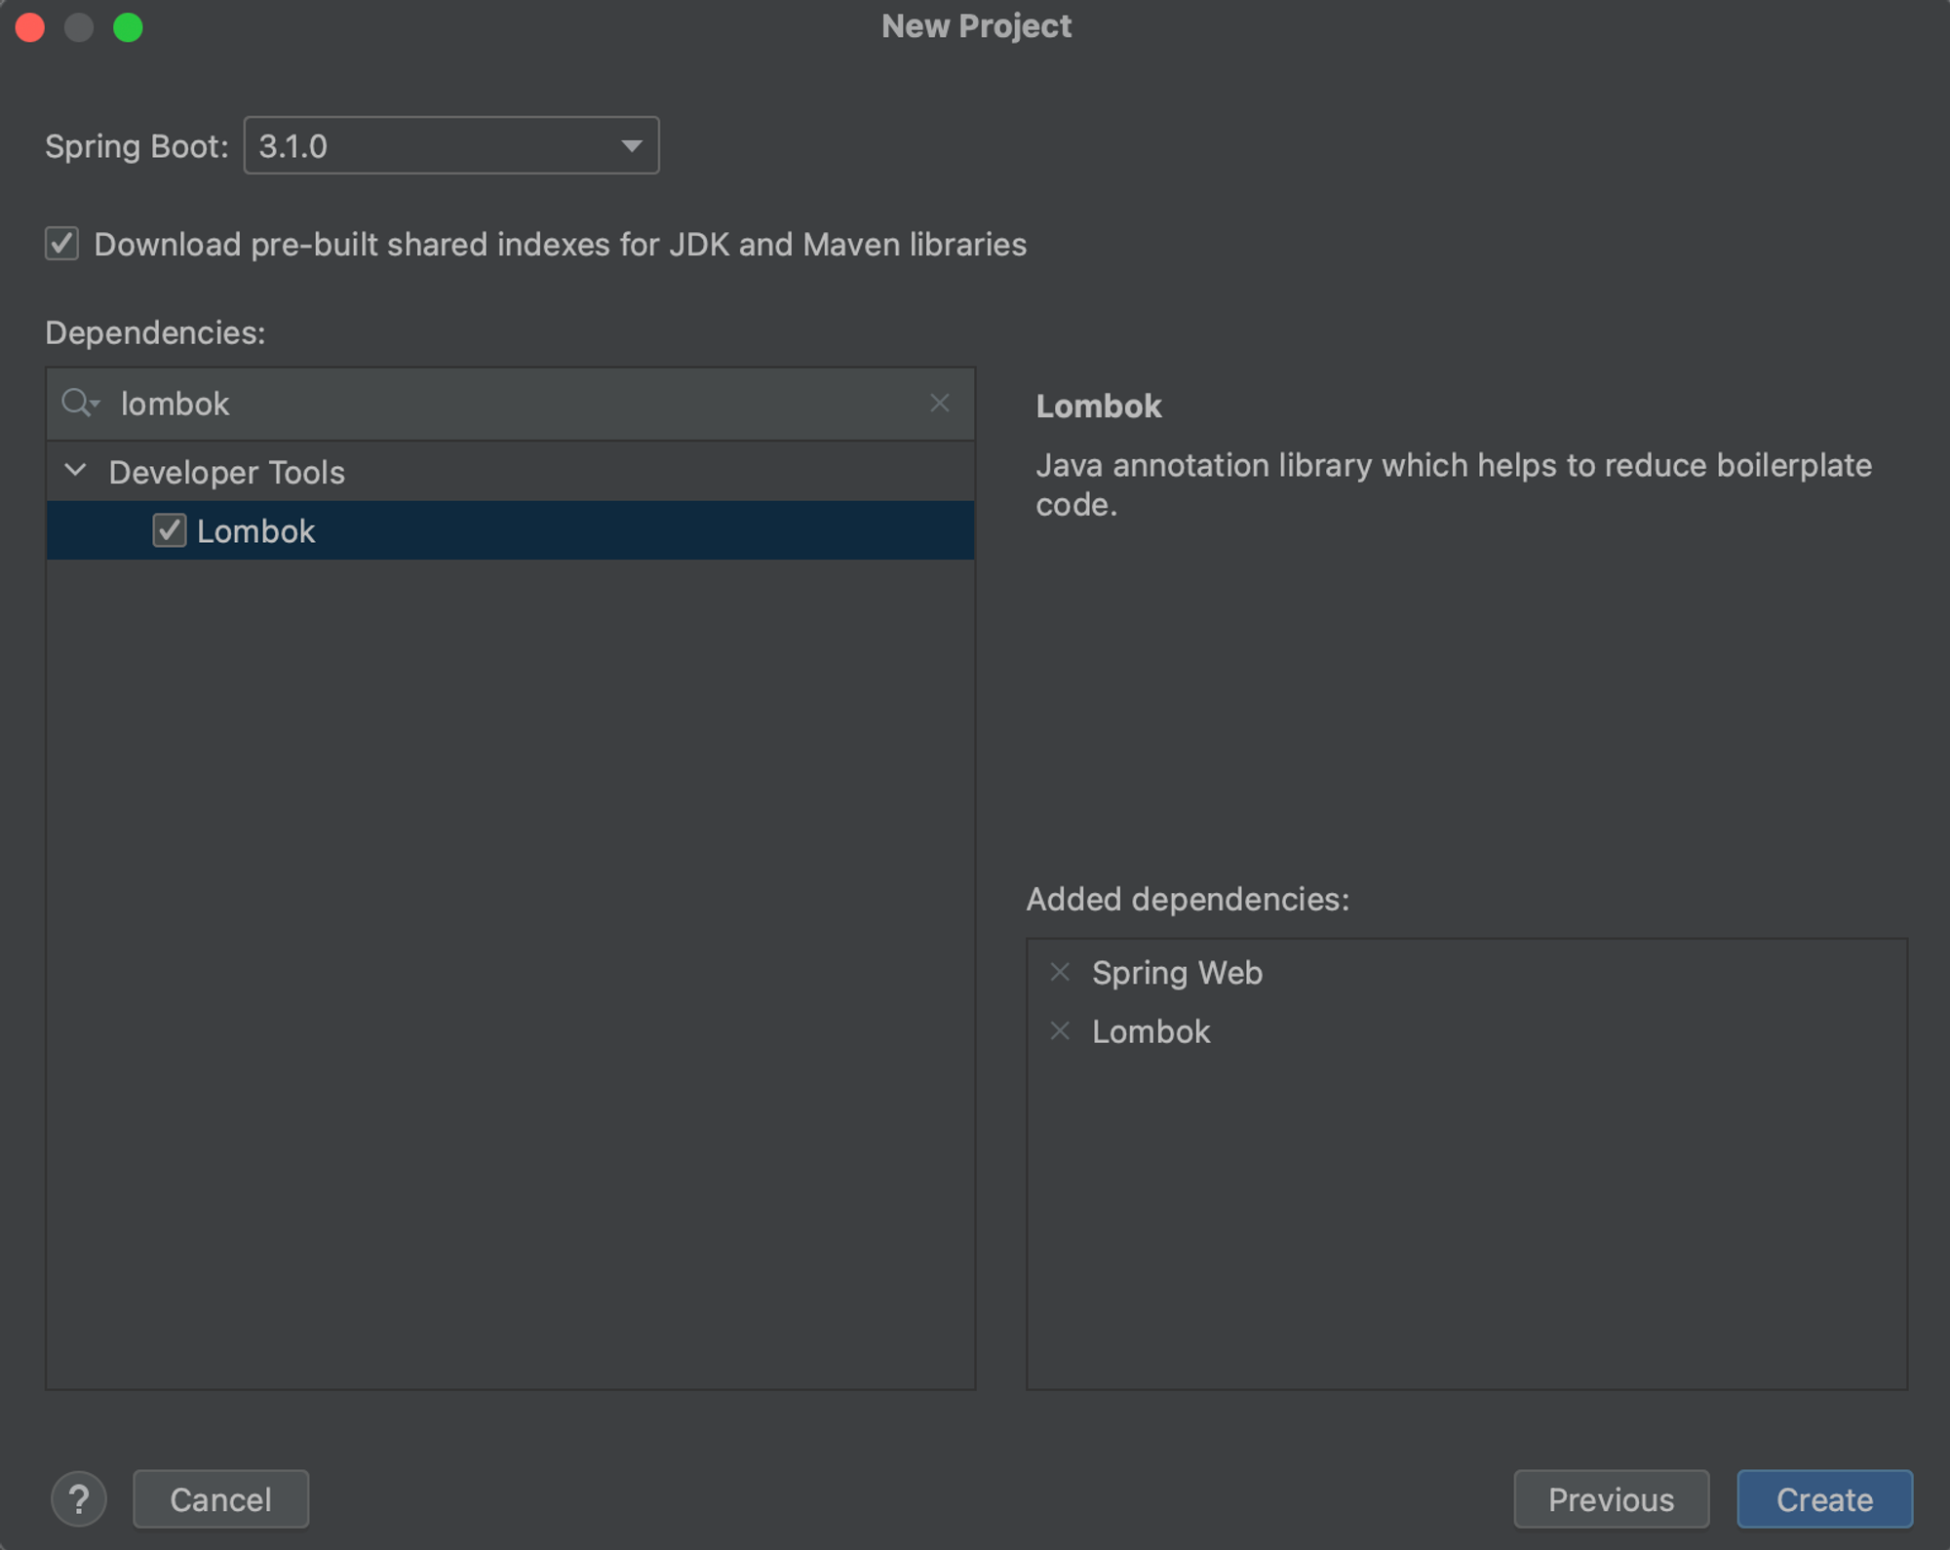Collapse the Developer Tools category
The height and width of the screenshot is (1550, 1950).
[75, 472]
